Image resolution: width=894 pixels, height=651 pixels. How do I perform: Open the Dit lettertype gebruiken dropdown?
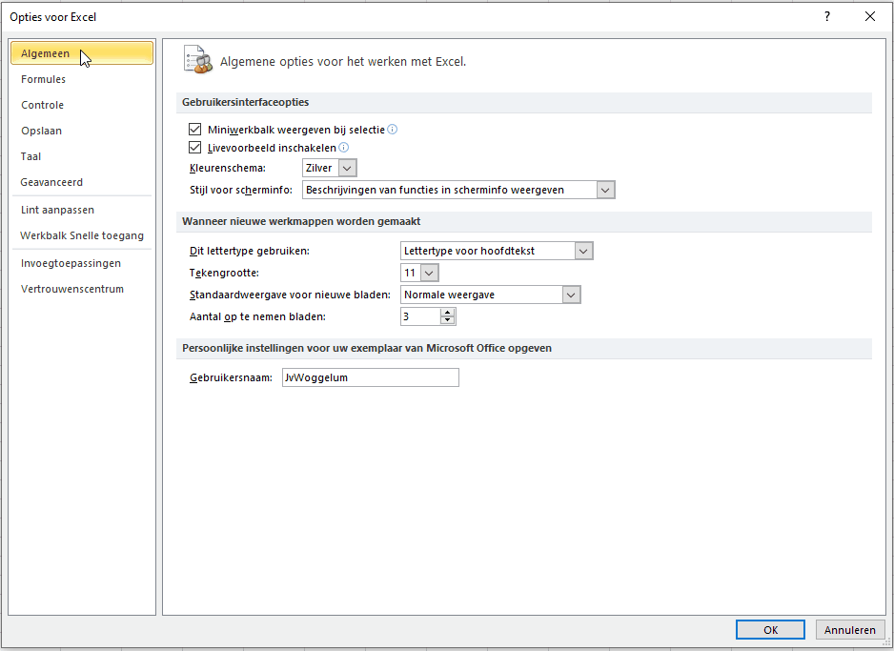point(497,251)
